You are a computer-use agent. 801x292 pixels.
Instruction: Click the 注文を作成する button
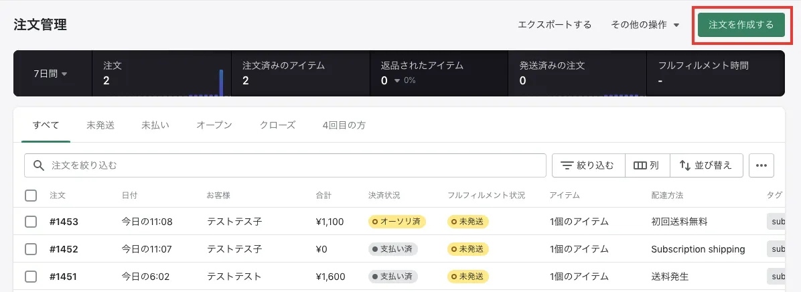[741, 25]
